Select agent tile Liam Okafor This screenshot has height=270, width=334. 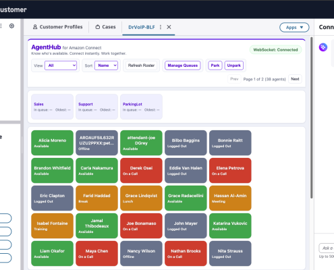[x=52, y=254]
